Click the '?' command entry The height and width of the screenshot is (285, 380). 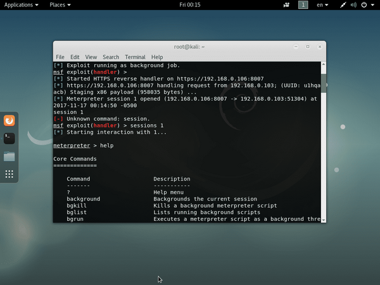68,192
